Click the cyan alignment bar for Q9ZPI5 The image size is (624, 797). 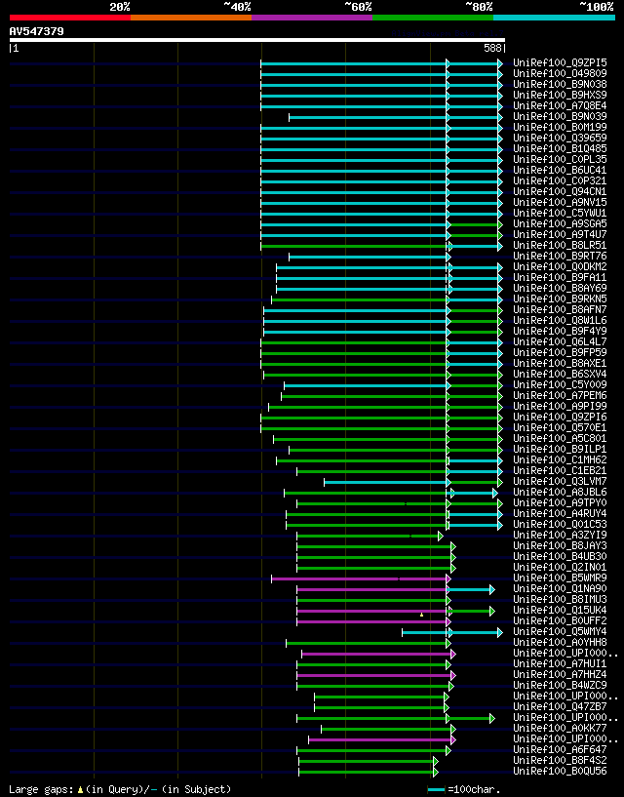point(381,63)
